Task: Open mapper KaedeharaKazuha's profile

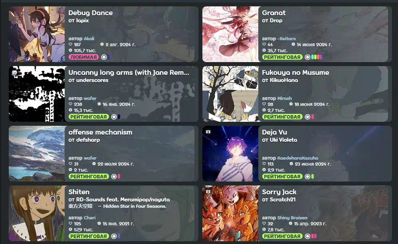Action: (x=297, y=158)
